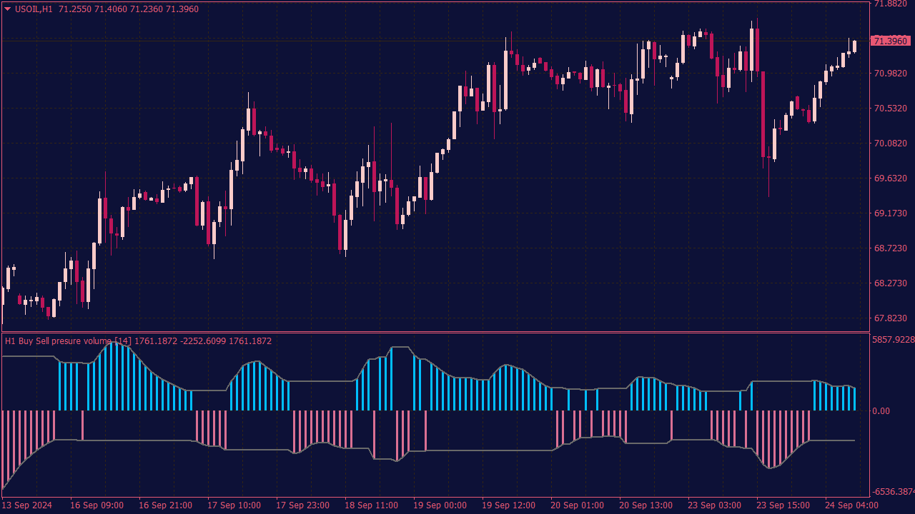
Task: Click the OHLC values 71.2550 71.4060 71.2360 71.3960
Action: (x=129, y=9)
